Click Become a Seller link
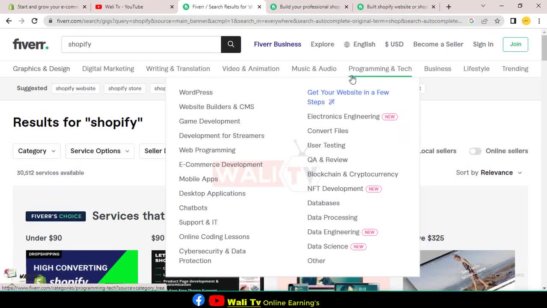This screenshot has height=308, width=547. [438, 44]
